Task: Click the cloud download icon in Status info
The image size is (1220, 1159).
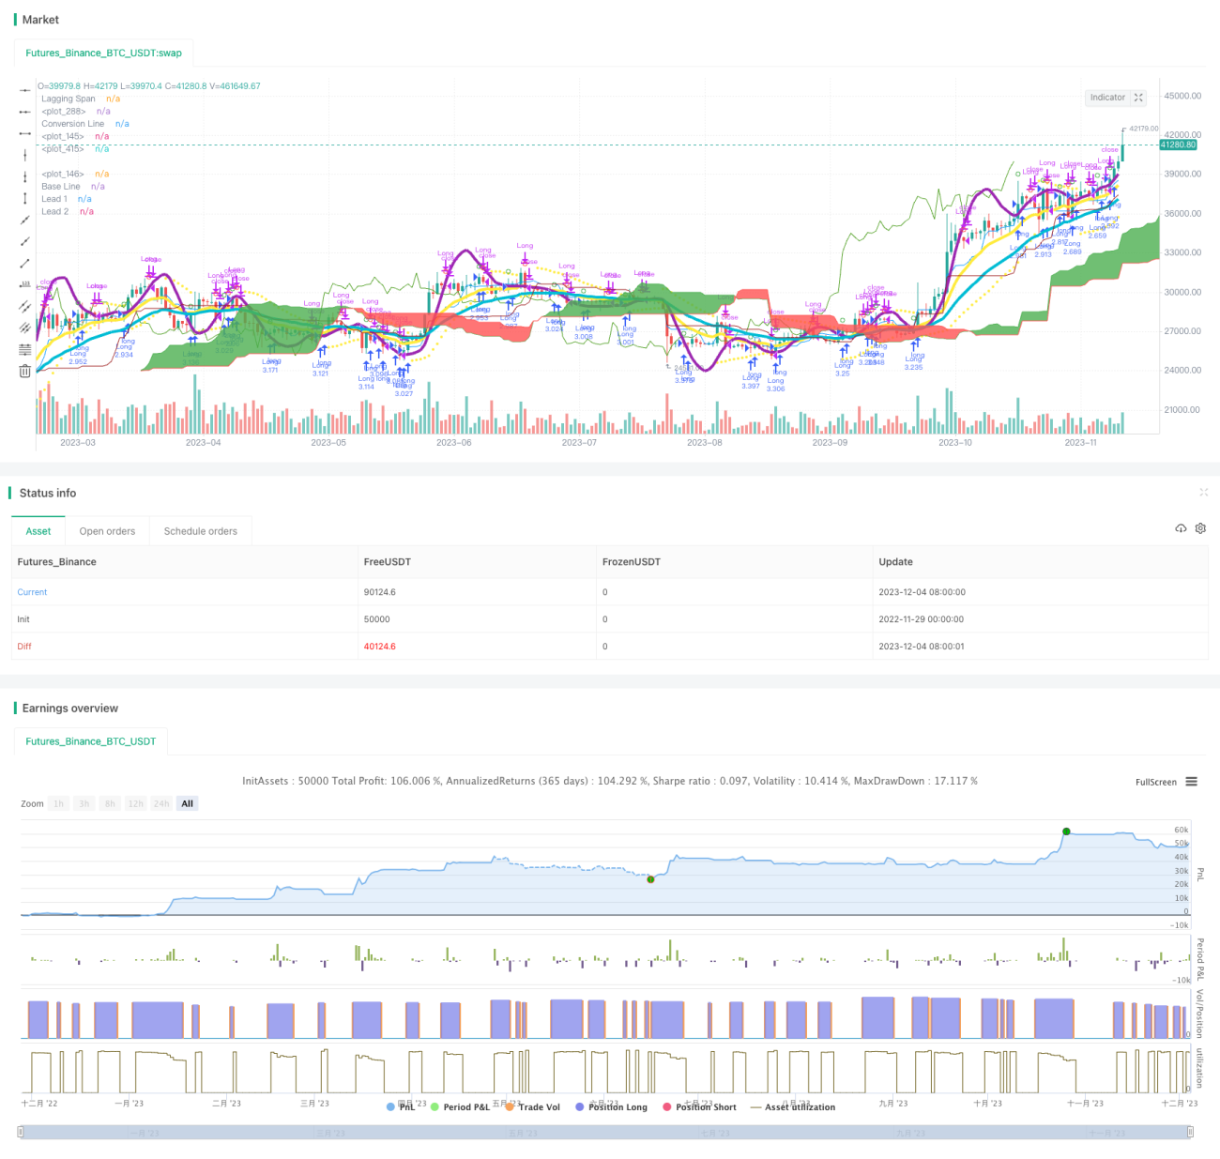Action: click(x=1181, y=528)
